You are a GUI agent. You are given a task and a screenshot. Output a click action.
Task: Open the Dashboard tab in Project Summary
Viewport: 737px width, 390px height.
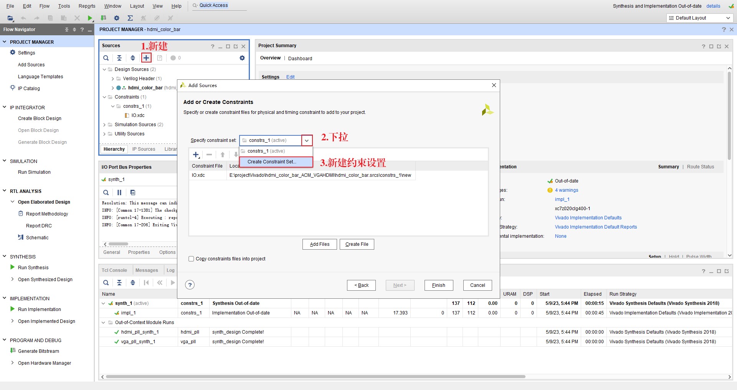click(300, 59)
